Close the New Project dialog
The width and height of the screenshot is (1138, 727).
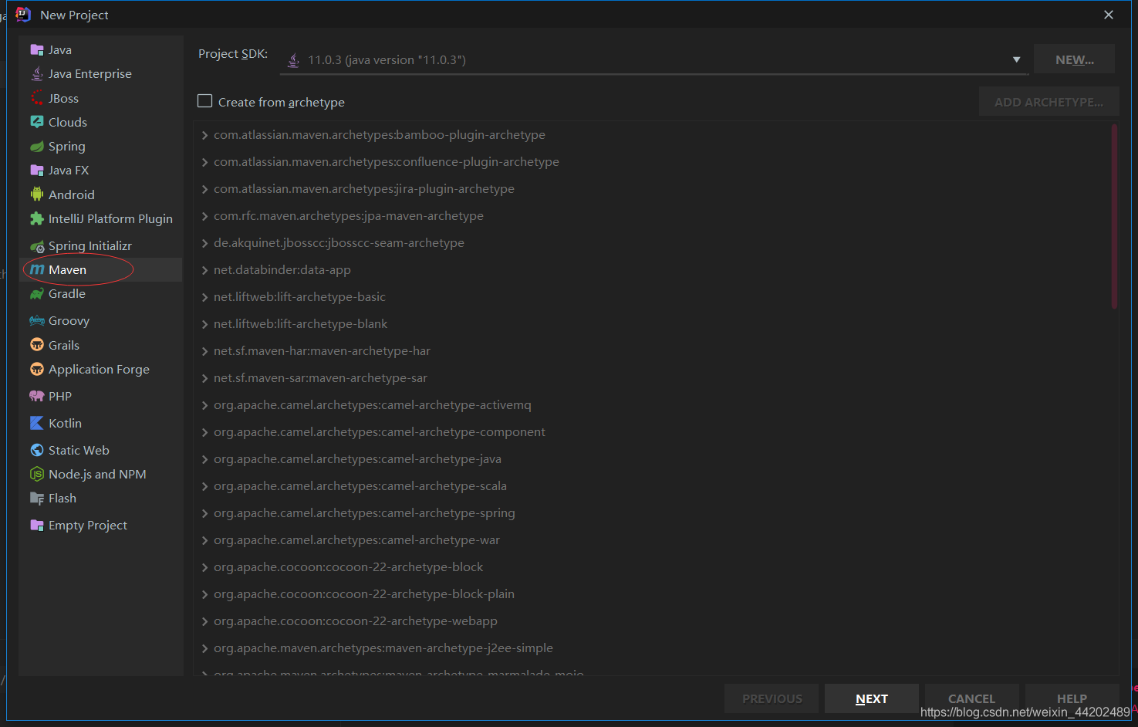(x=1109, y=15)
